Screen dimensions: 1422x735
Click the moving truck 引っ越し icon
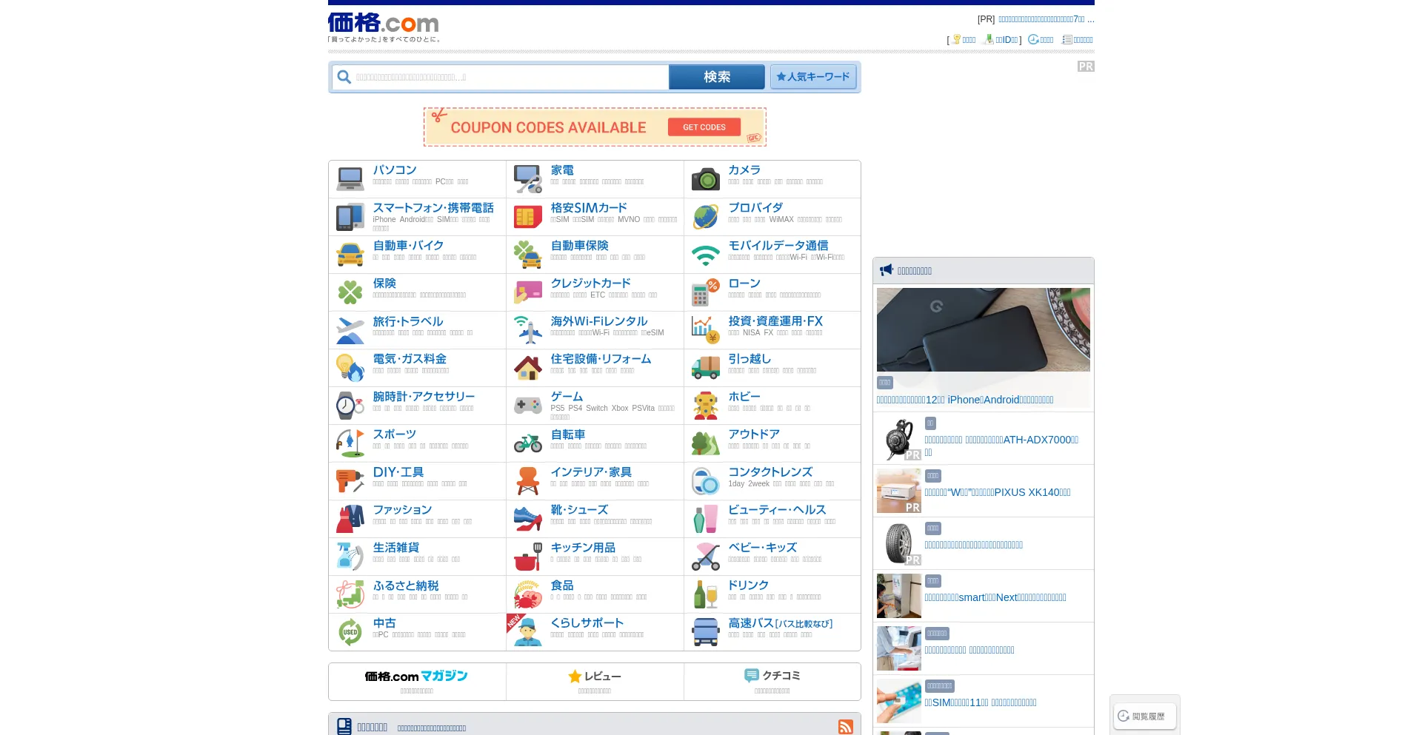705,368
